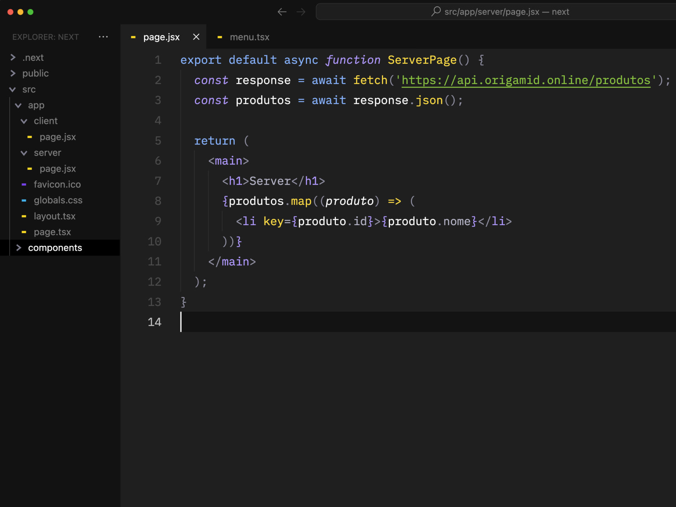The width and height of the screenshot is (676, 507).
Task: Close the page.jsx editor tab
Action: tap(196, 37)
